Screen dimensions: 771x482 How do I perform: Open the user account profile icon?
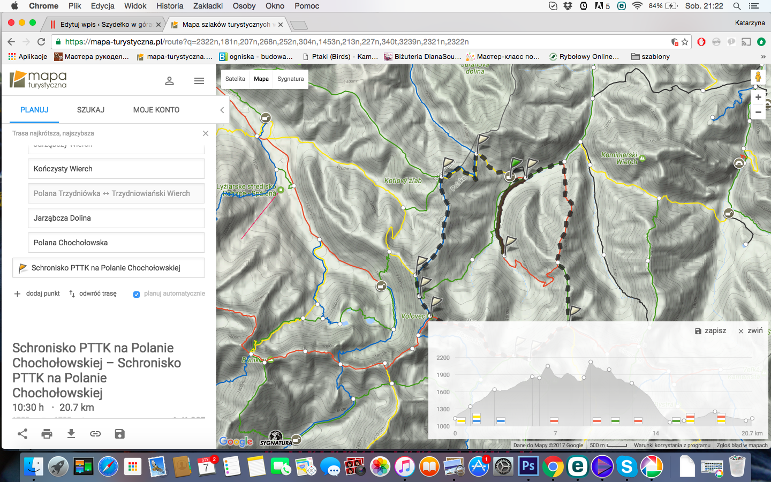pyautogui.click(x=169, y=81)
